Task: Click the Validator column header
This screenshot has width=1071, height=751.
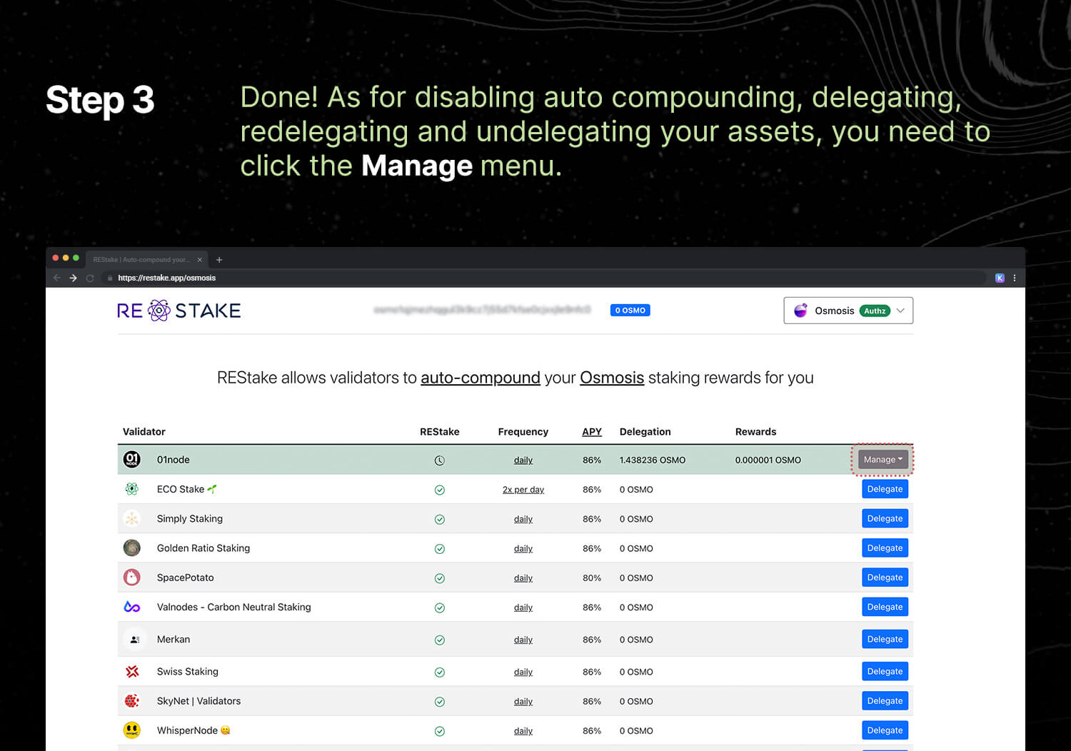Action: coord(144,431)
